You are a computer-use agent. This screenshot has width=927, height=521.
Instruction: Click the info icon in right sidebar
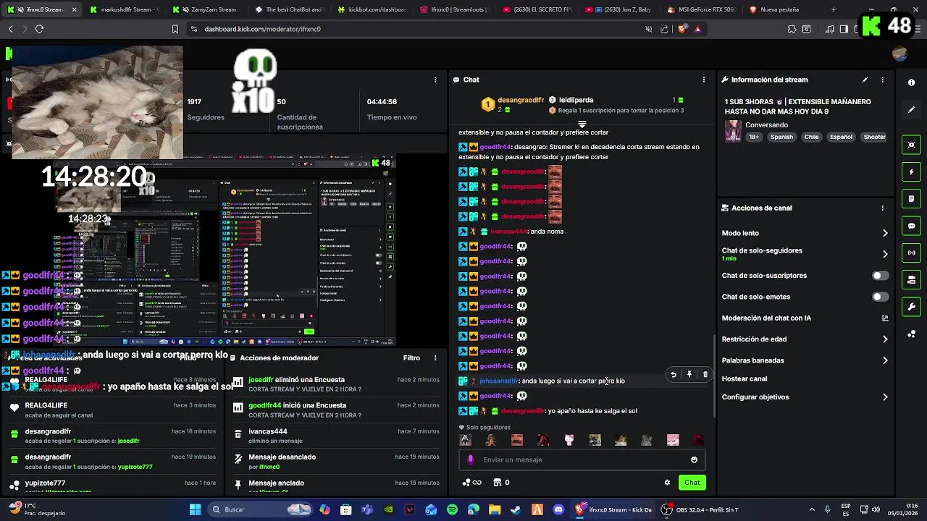pyautogui.click(x=912, y=82)
